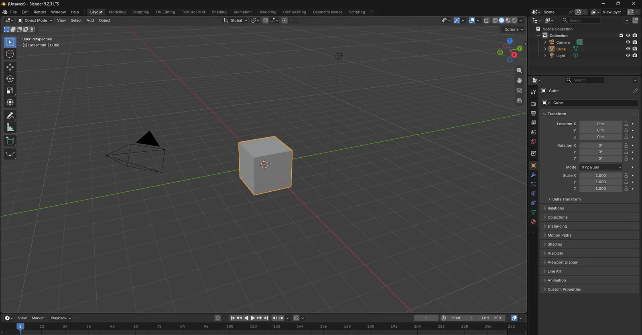The height and width of the screenshot is (335, 642).
Task: Open the Object Mode dropdown
Action: click(x=35, y=20)
